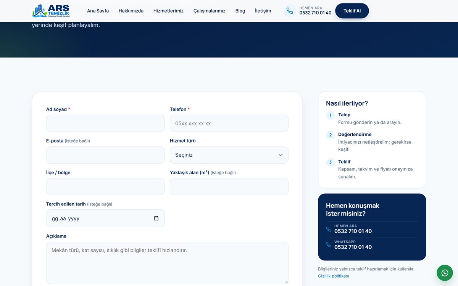This screenshot has height=286, width=458.
Task: Focus the Yaklaşık alan (m²) input field
Action: point(229,186)
